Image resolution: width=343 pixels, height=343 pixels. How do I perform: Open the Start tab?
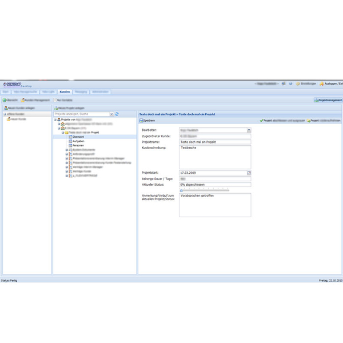6,91
